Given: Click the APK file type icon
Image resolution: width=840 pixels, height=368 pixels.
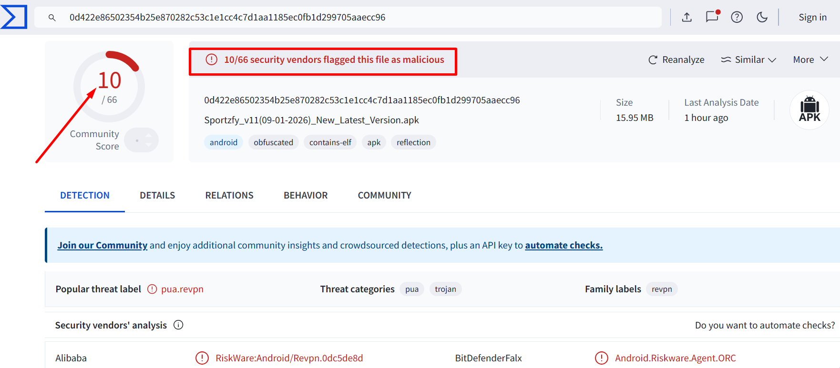Looking at the screenshot, I should [809, 110].
